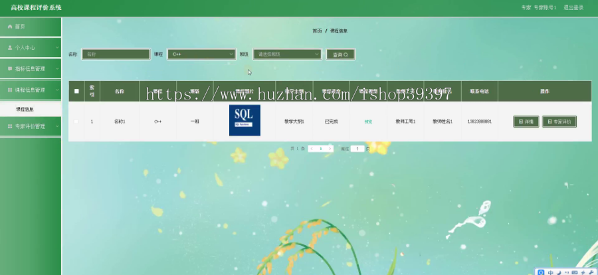Click the previous page arrow in pagination
598x275 pixels.
312,149
